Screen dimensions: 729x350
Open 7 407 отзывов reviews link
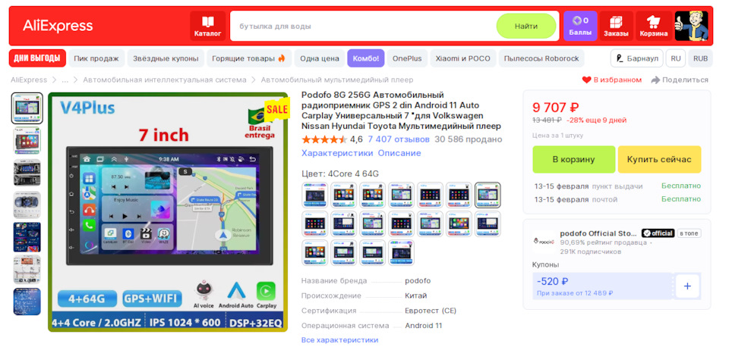click(399, 139)
